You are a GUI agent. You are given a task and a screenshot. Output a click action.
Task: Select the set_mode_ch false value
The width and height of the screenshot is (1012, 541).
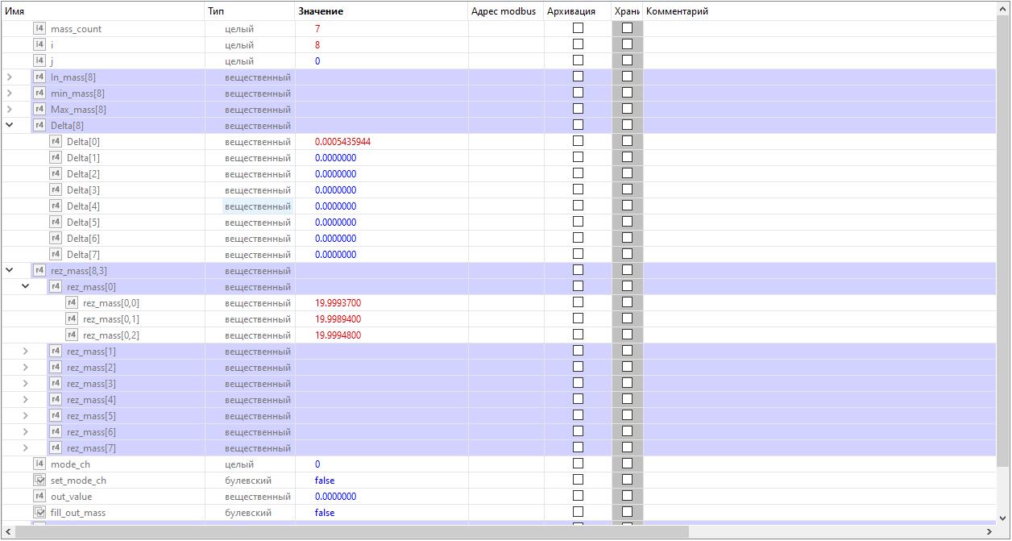coord(325,481)
